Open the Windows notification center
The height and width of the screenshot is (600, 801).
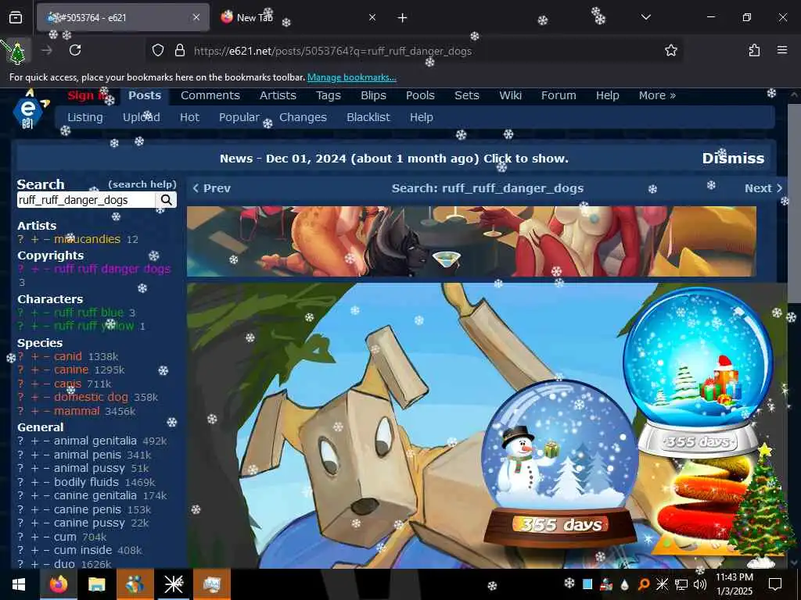coord(775,584)
